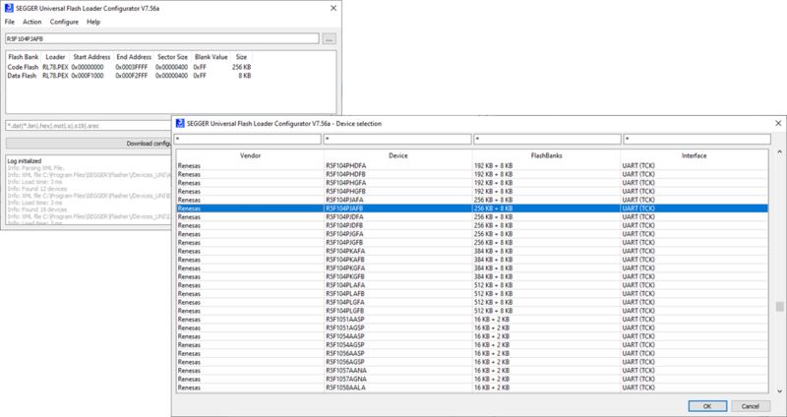The width and height of the screenshot is (787, 417).
Task: Select device row R5F1058AALA
Action: [472, 387]
